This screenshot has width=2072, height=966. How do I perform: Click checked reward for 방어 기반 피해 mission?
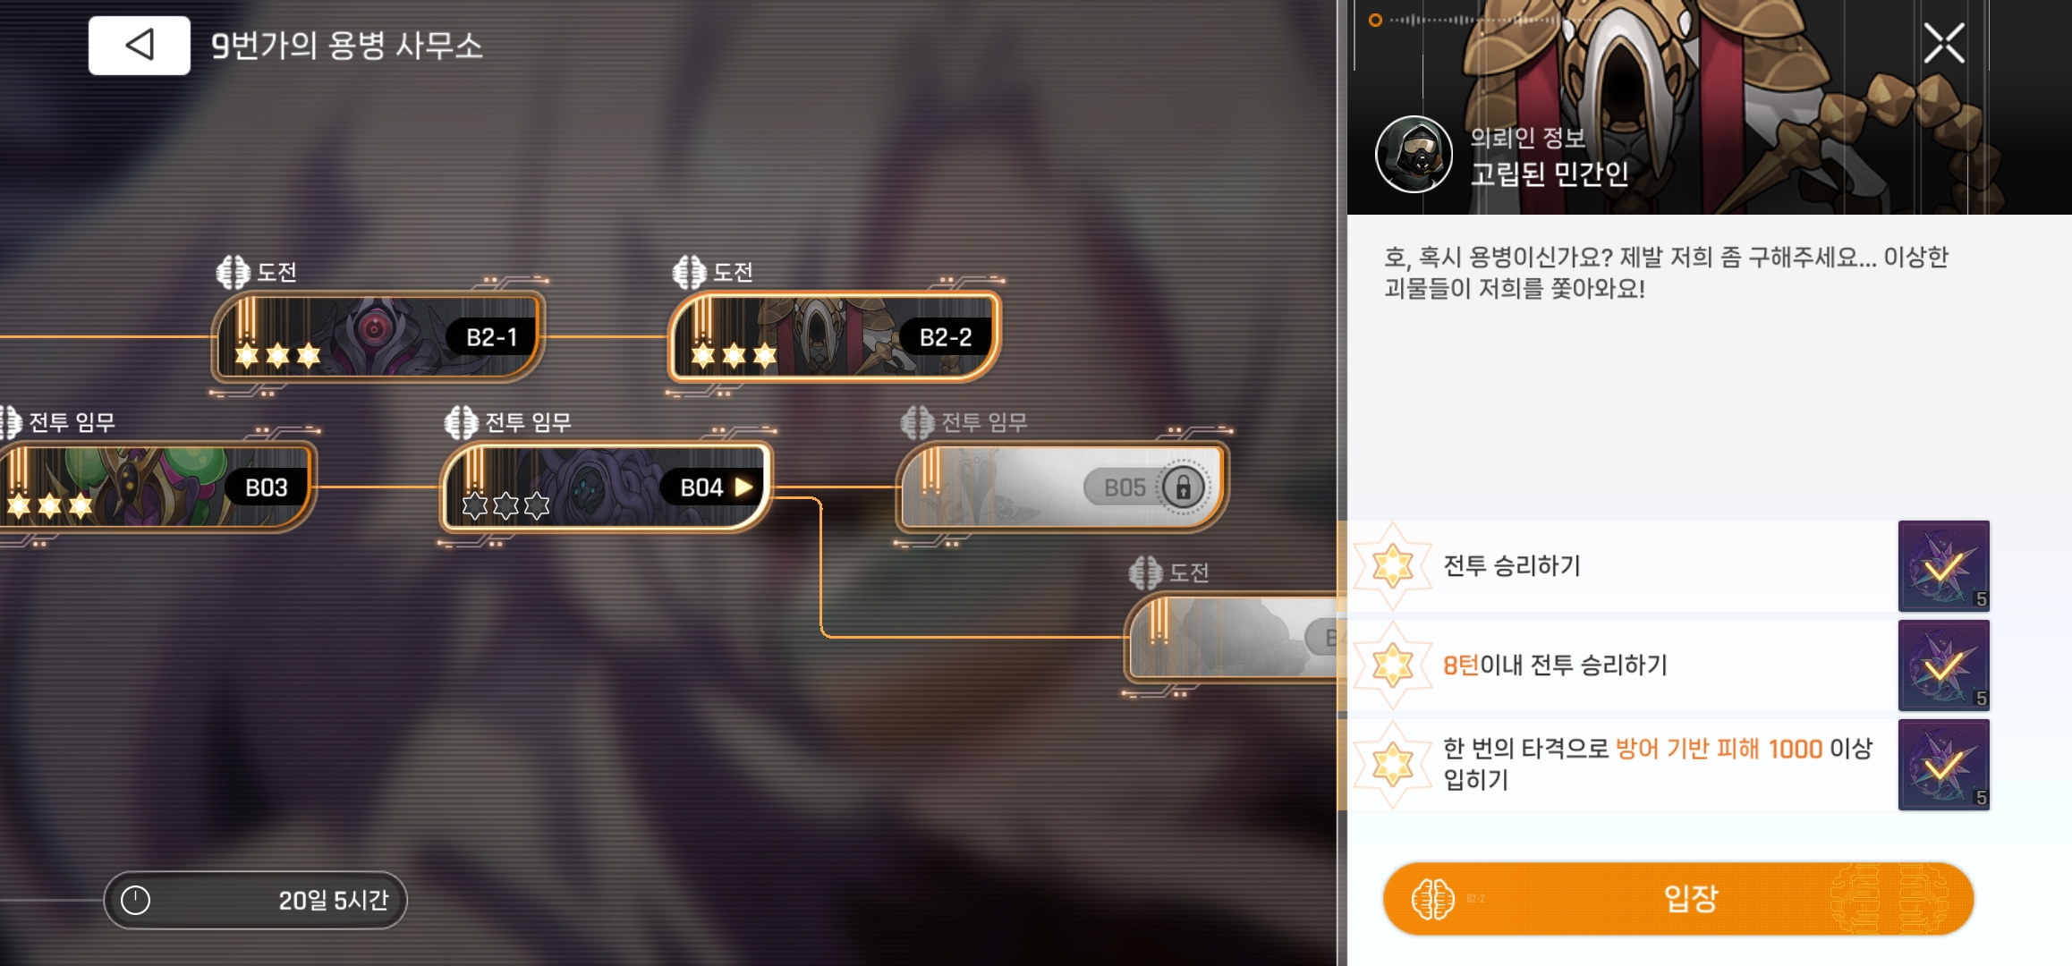(1944, 765)
